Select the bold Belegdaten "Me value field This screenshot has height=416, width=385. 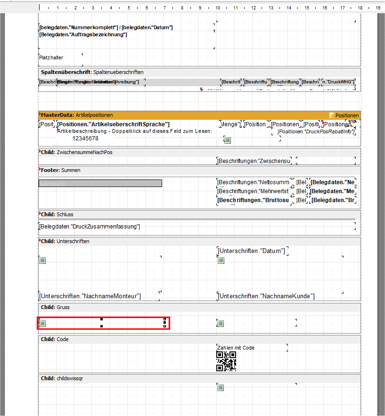pos(333,191)
